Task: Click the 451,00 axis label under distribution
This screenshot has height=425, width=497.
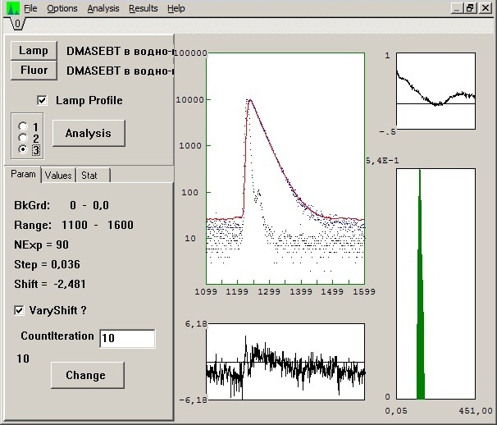Action: pos(476,411)
